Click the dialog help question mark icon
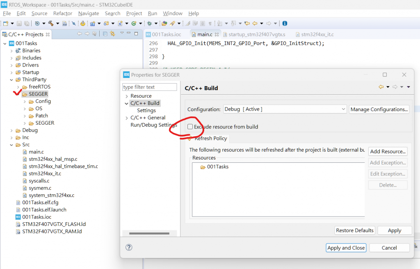420x269 pixels. click(129, 247)
